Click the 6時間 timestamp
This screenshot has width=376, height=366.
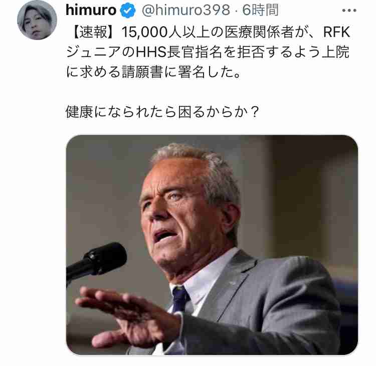click(260, 10)
